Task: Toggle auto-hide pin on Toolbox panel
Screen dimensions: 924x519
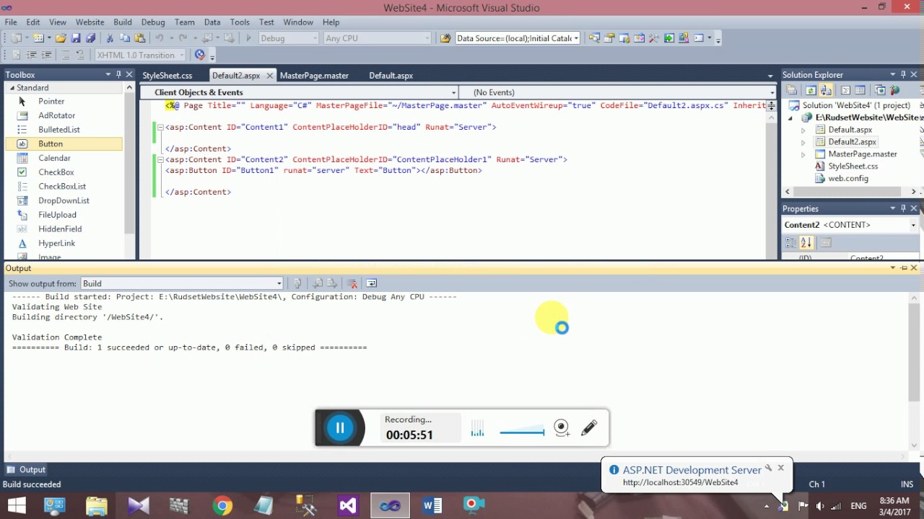Action: point(118,74)
